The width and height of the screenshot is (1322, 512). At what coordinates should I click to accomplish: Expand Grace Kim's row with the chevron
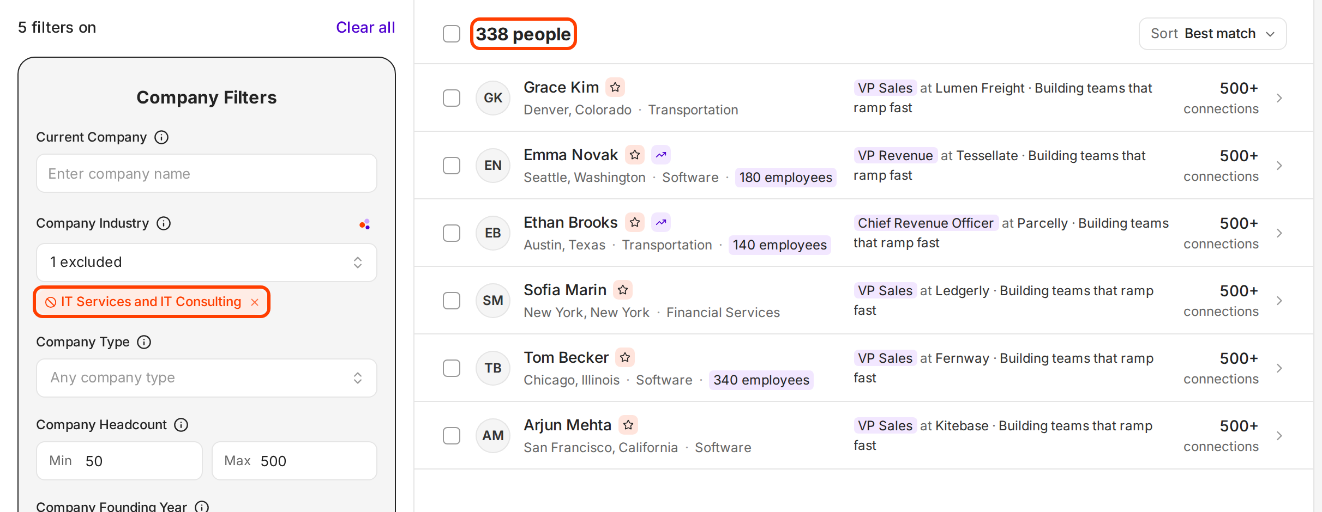pyautogui.click(x=1279, y=98)
